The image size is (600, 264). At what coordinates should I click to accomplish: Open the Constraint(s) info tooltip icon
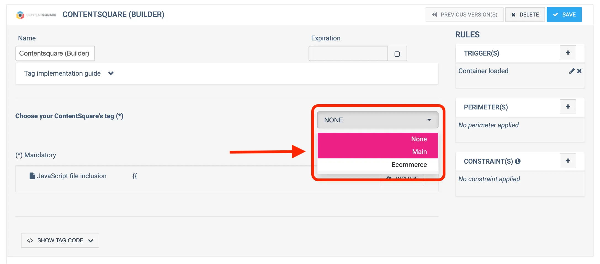518,161
